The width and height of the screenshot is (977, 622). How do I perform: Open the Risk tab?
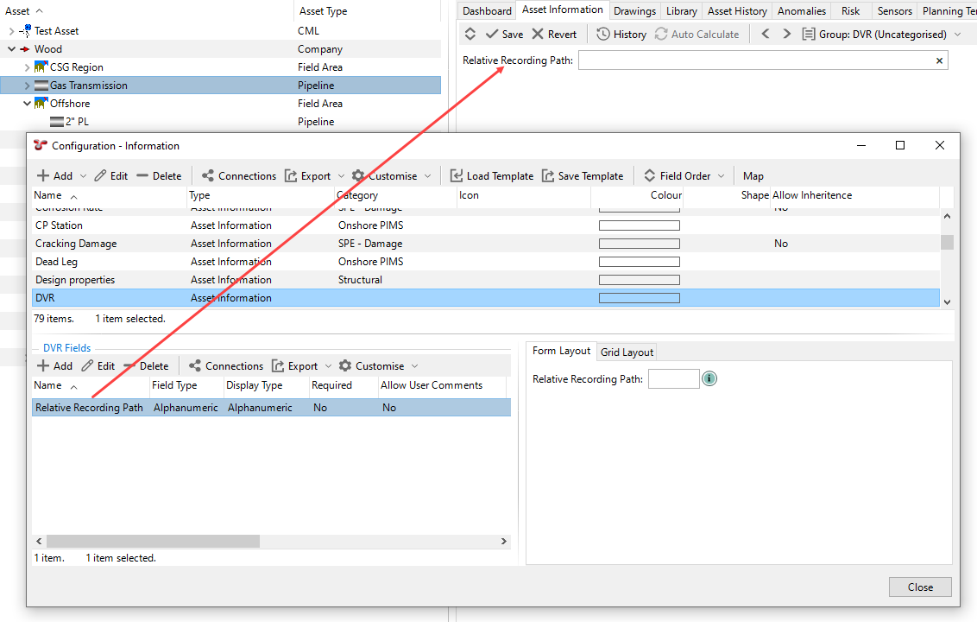click(850, 10)
